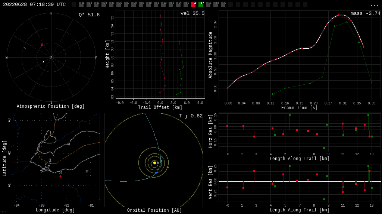Click the zenith Z label on polar plot
This screenshot has height=214, width=382.
coord(51,58)
